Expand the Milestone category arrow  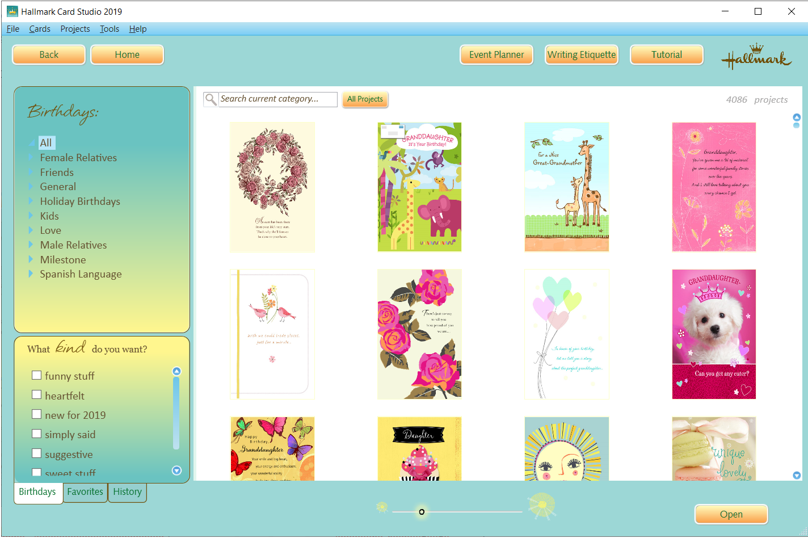pyautogui.click(x=31, y=259)
